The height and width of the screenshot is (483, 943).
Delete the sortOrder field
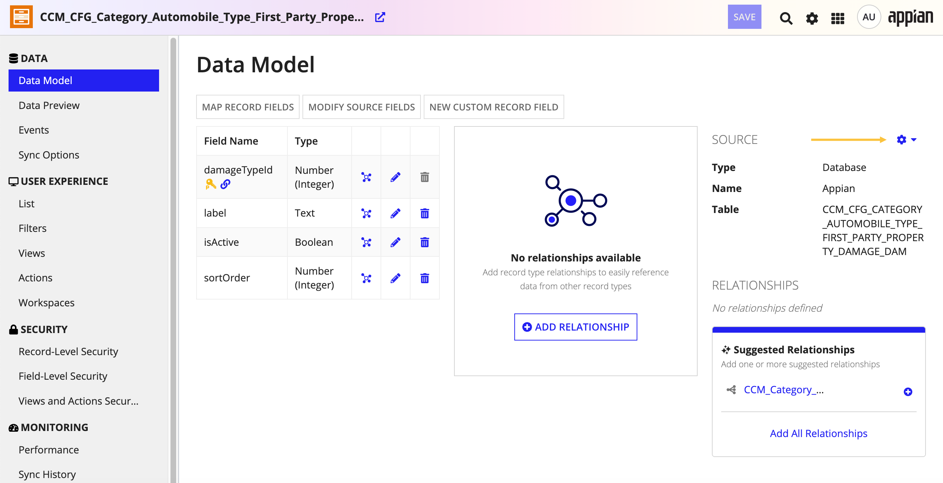pos(424,278)
